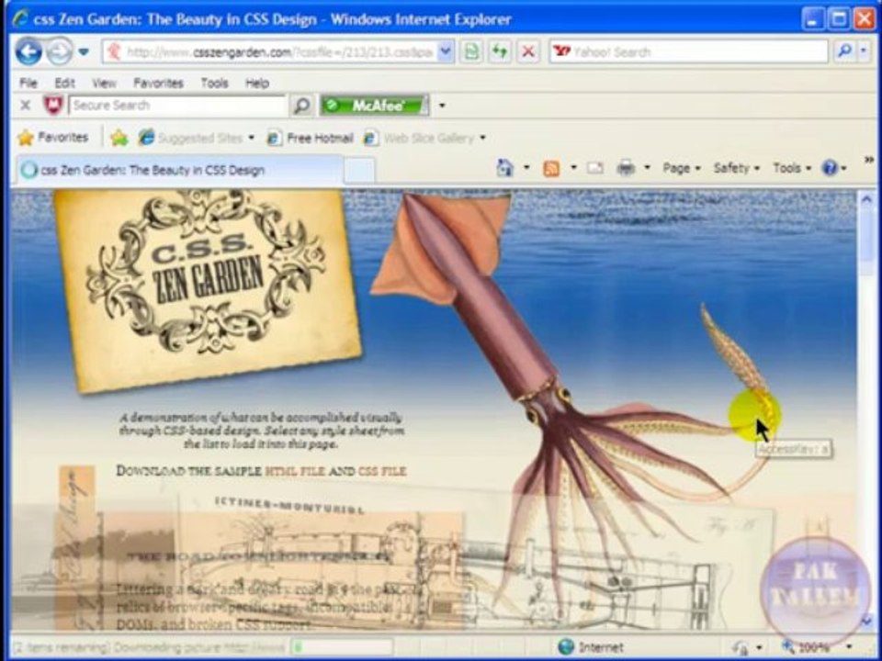The height and width of the screenshot is (661, 882).
Task: Select the css Zen Garden browser tab
Action: tap(179, 170)
